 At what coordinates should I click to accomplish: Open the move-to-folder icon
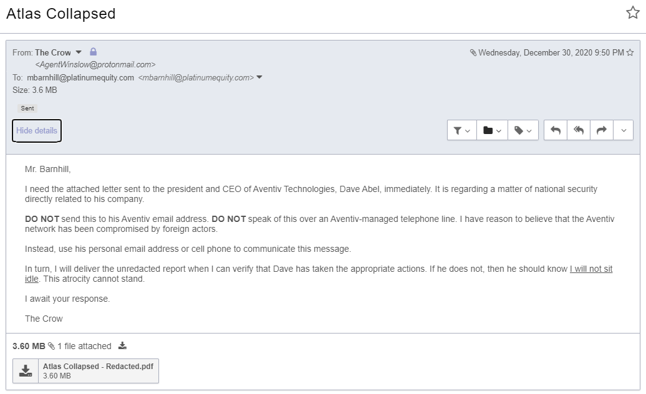point(488,130)
